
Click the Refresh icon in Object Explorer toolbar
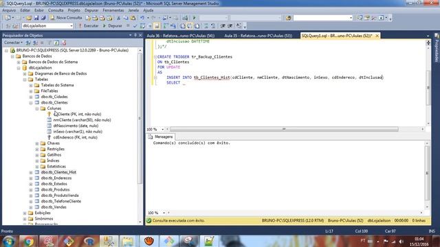(x=56, y=43)
